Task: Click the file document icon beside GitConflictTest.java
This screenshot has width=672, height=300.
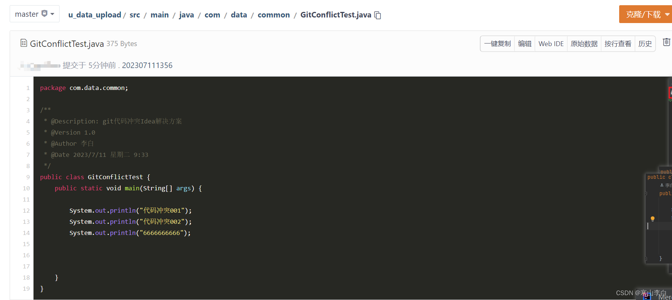Action: 24,43
